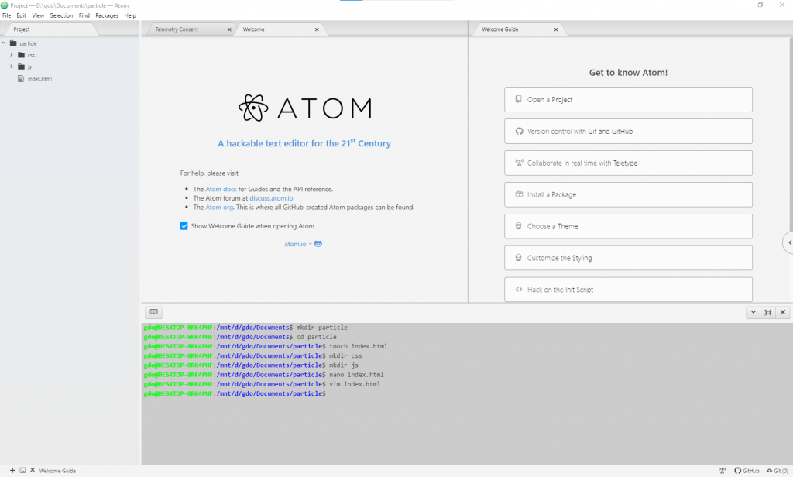Click the "mkdir particle" terminal line
Screen dimensions: 793x477
pyautogui.click(x=245, y=328)
